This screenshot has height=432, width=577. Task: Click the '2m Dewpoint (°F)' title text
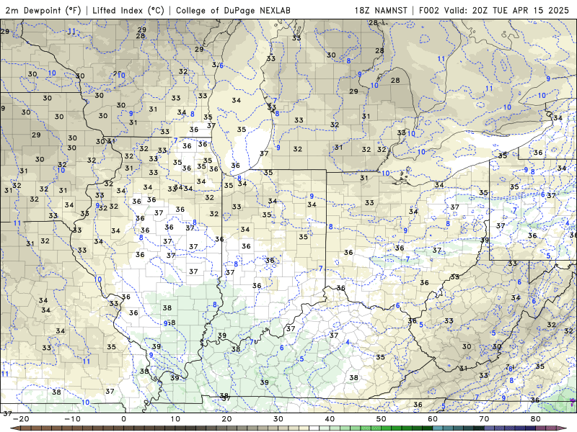(x=43, y=10)
